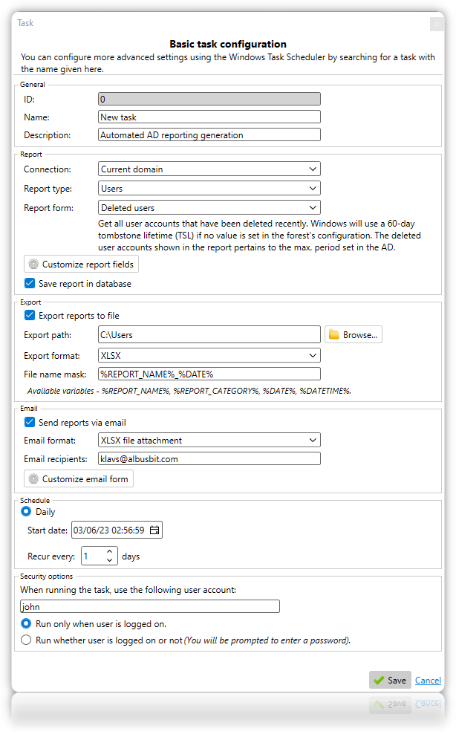The image size is (456, 737).
Task: Click the Description input field
Action: pyautogui.click(x=209, y=134)
